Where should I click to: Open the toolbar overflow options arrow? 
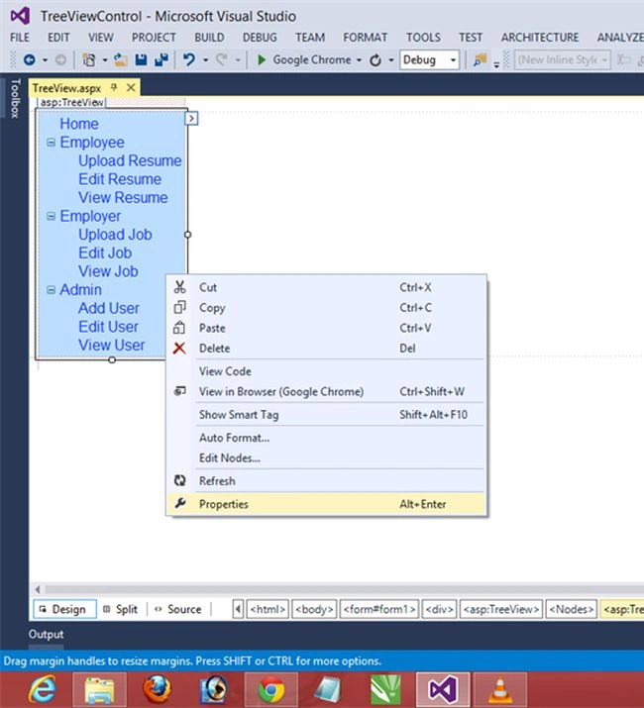click(x=496, y=64)
